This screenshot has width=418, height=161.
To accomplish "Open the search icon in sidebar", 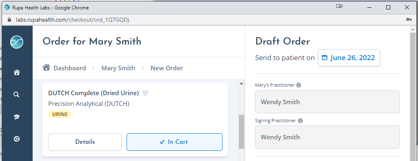I will coord(16,94).
